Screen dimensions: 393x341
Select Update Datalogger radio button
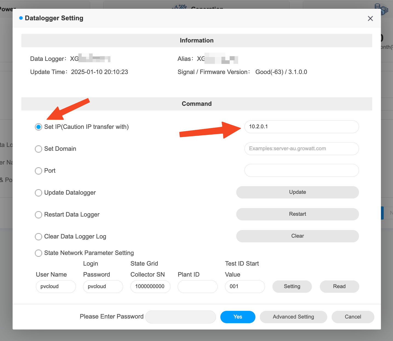(x=39, y=193)
